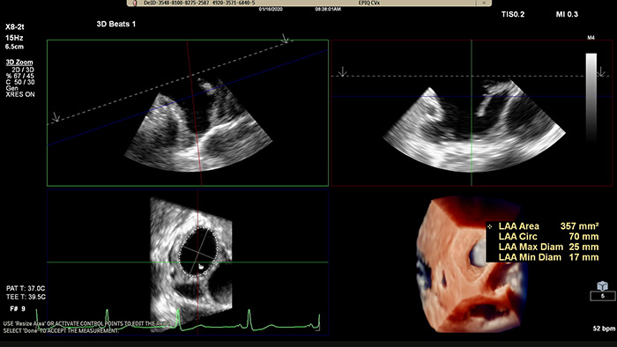This screenshot has height=347, width=617.
Task: Open the dropdown arrow on the top title bar
Action: (485, 3)
